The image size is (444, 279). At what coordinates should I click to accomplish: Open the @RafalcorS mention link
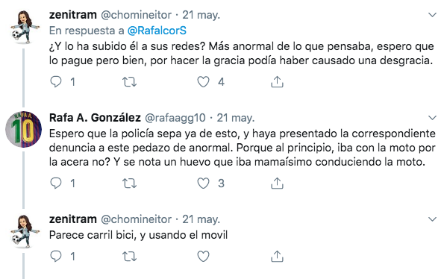(157, 31)
